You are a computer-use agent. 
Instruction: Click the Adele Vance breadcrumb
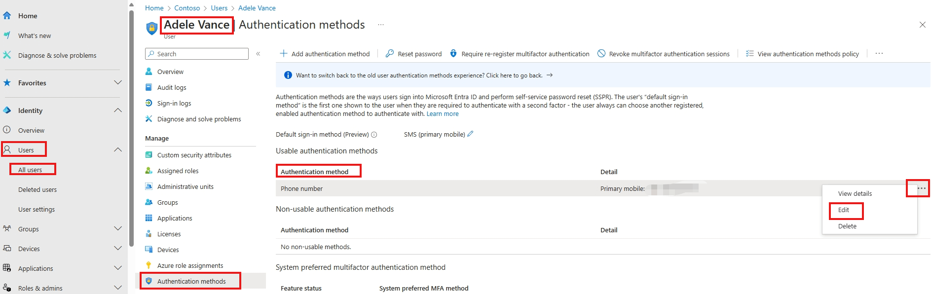[257, 8]
